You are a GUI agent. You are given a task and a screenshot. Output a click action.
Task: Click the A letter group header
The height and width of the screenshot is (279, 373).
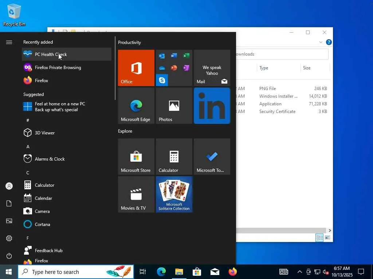pyautogui.click(x=28, y=147)
